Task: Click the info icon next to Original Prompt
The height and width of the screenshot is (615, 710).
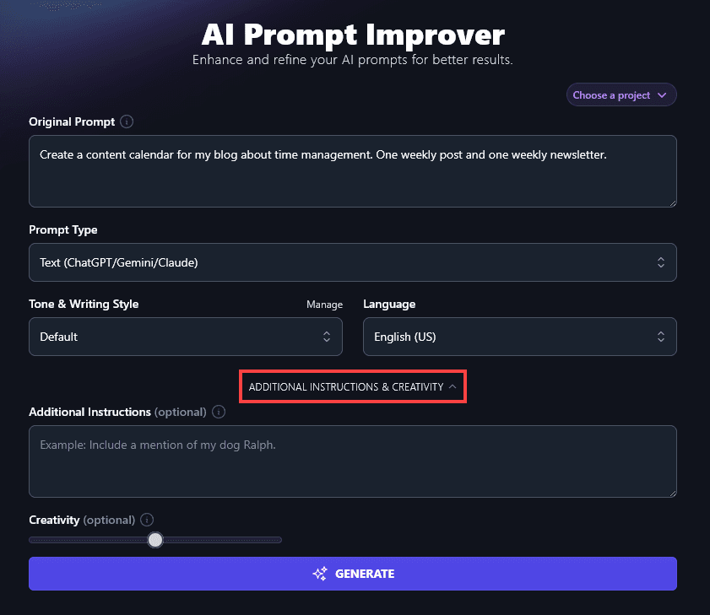Action: [x=127, y=121]
